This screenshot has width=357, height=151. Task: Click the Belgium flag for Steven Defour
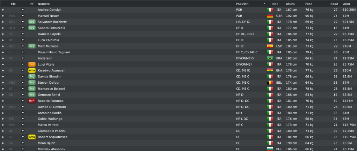(x=270, y=83)
